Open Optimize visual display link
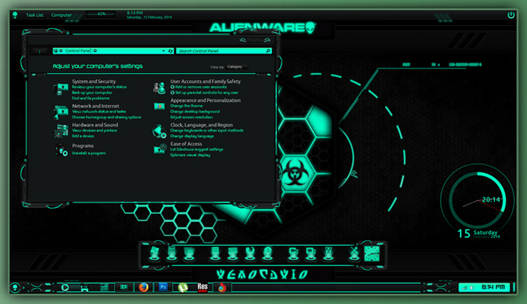 (x=190, y=155)
